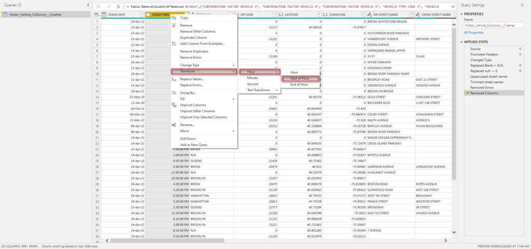This screenshot has height=249, width=531.
Task: Click the table icon in grid corner
Action: coord(97,14)
